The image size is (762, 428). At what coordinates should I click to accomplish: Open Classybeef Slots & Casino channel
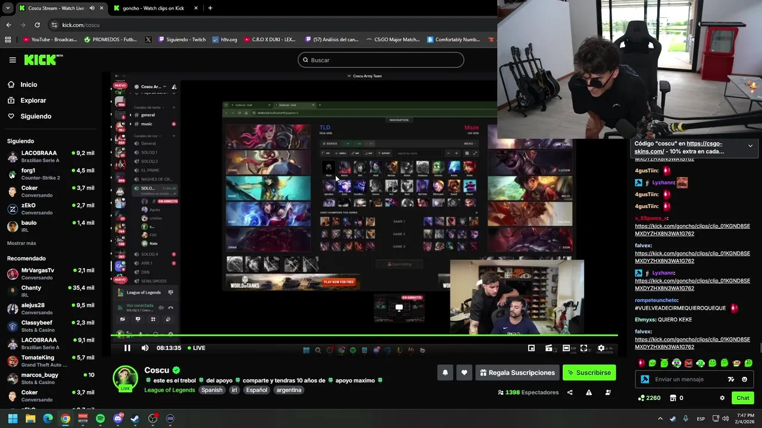pos(51,326)
